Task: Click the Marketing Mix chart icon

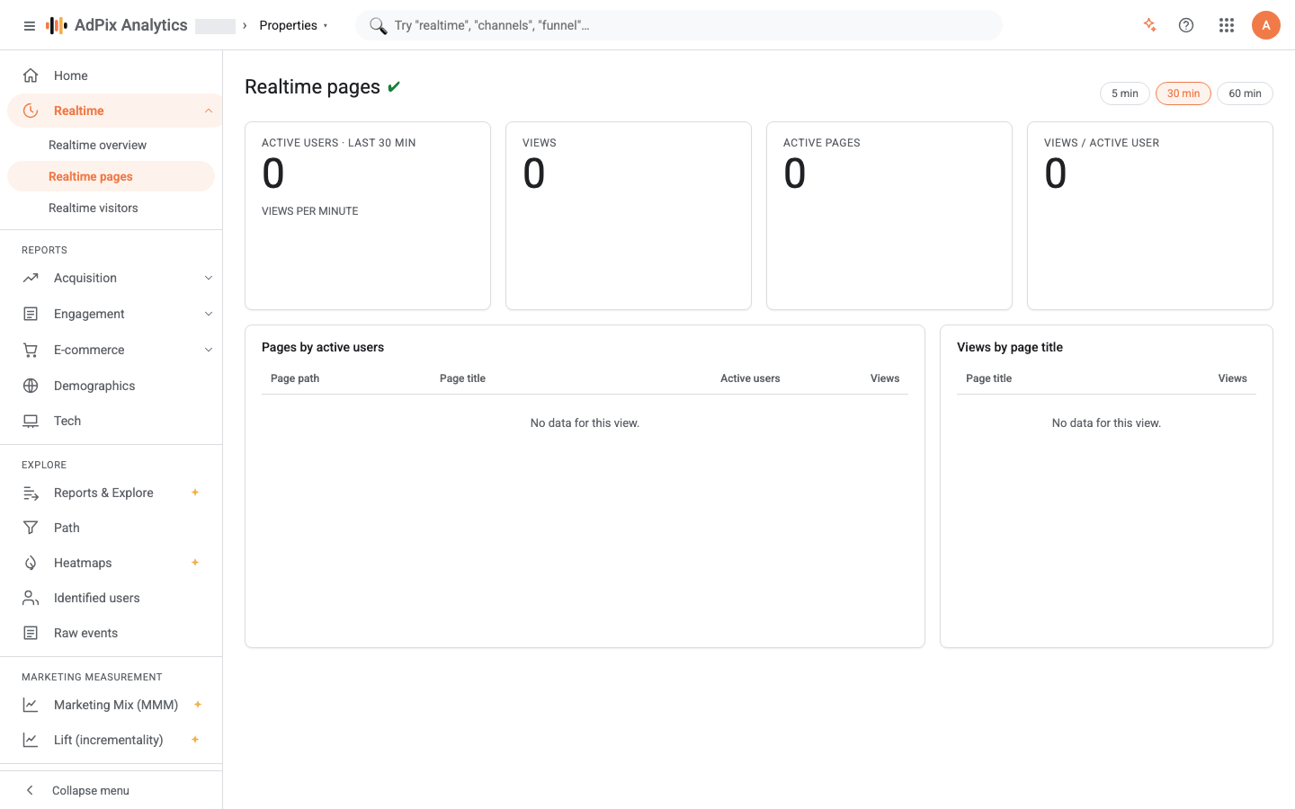Action: (x=31, y=705)
